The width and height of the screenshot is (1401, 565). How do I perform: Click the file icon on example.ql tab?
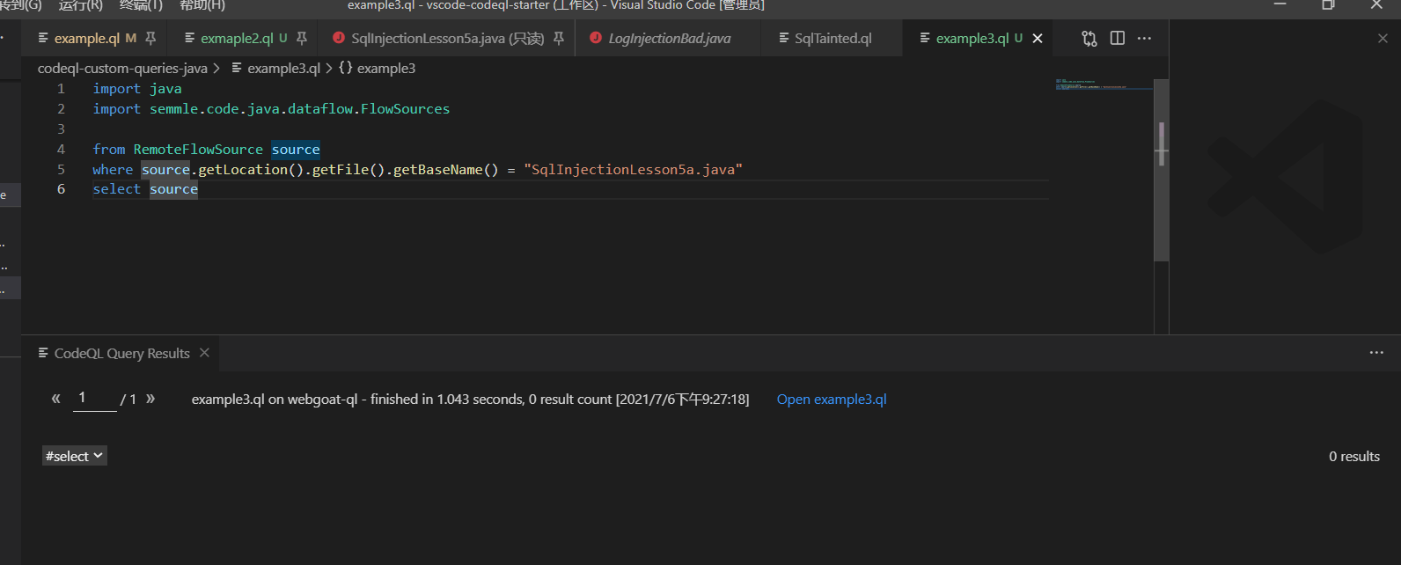(43, 39)
